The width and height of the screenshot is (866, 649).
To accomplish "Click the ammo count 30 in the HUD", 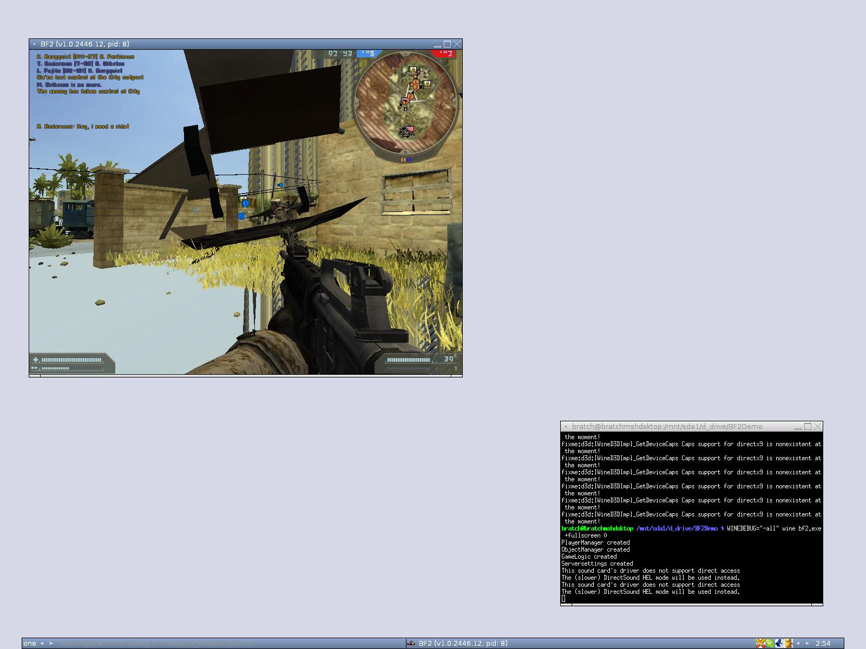I will point(449,359).
